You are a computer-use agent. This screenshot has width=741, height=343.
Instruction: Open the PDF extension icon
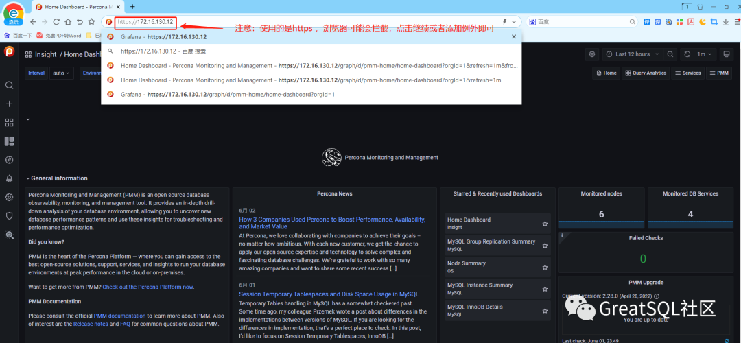coord(691,22)
